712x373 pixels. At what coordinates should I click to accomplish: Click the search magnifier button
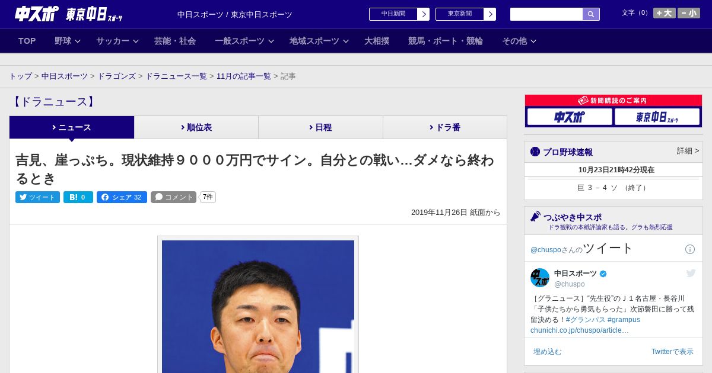pyautogui.click(x=591, y=14)
